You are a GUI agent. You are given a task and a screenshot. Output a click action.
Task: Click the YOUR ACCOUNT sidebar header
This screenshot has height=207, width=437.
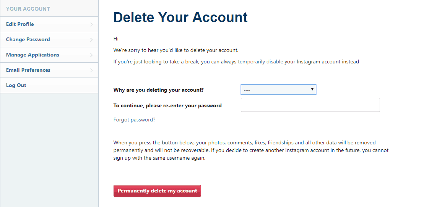(x=28, y=9)
